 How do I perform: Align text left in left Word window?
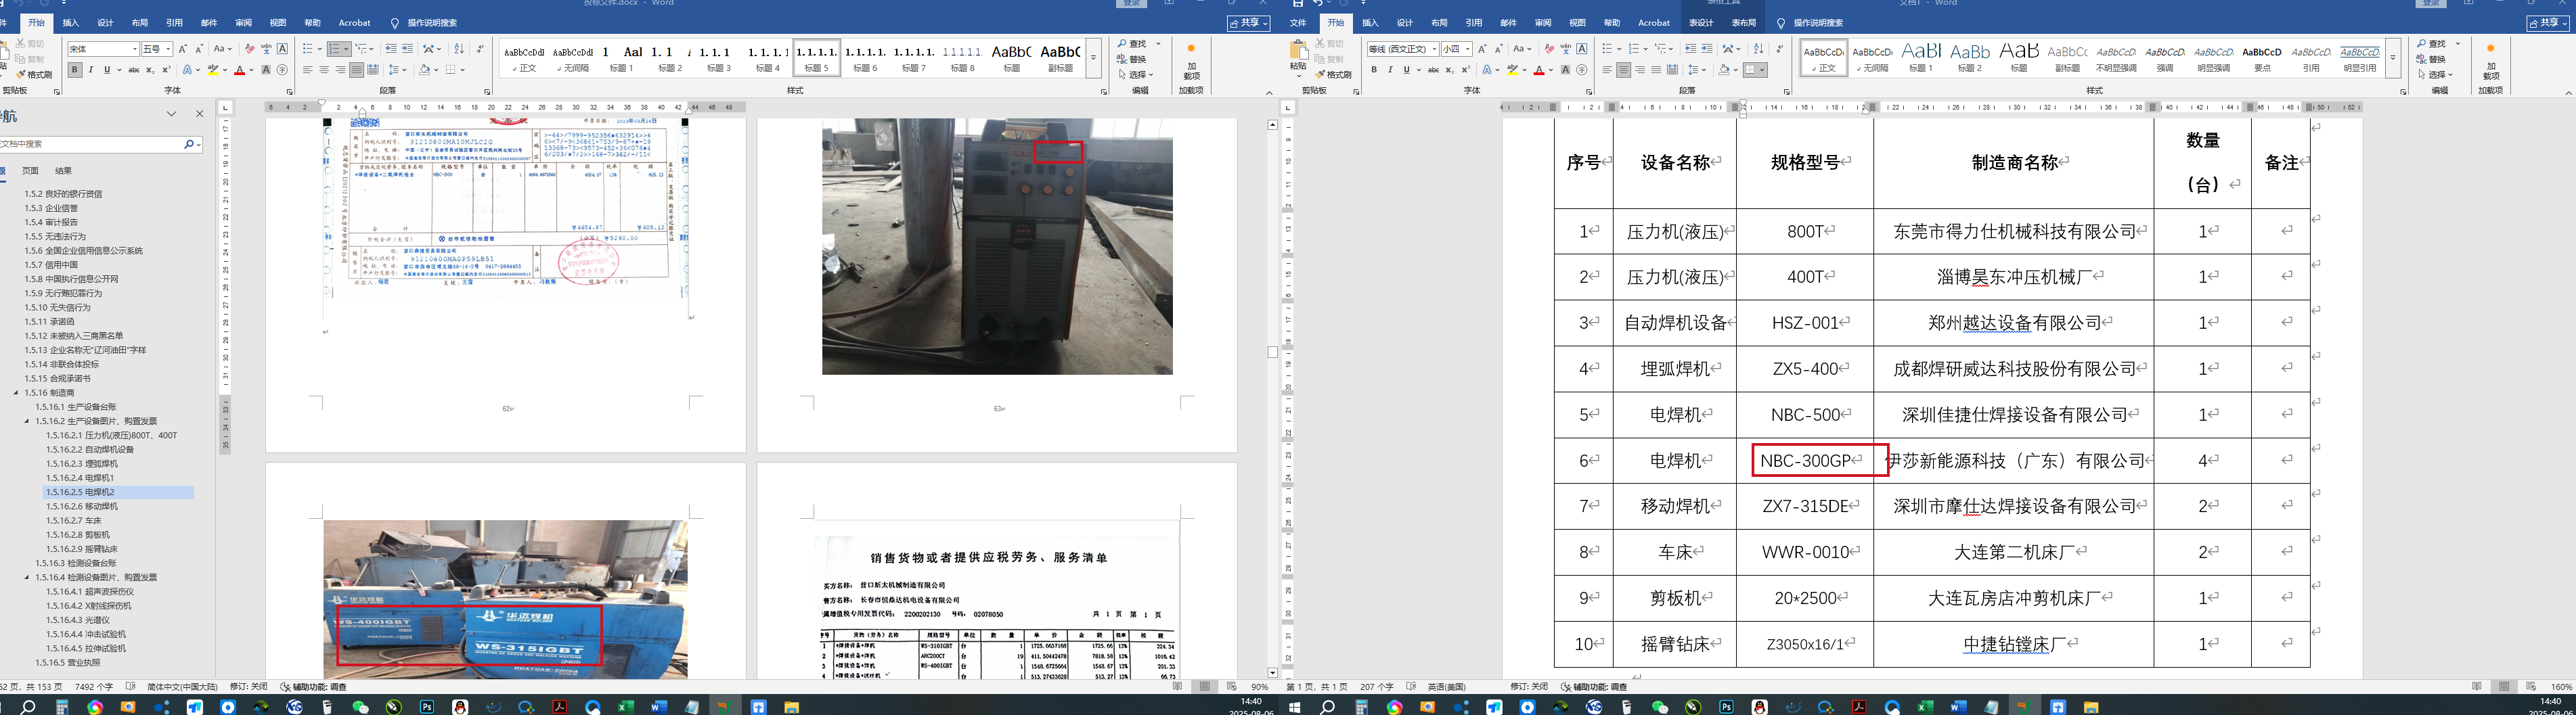tap(308, 70)
